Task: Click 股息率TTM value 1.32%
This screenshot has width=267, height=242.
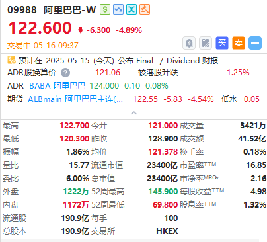Action: pyautogui.click(x=254, y=205)
